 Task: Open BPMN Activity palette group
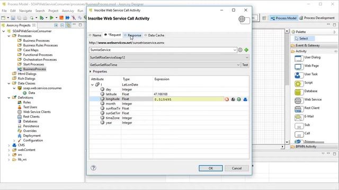(314, 147)
